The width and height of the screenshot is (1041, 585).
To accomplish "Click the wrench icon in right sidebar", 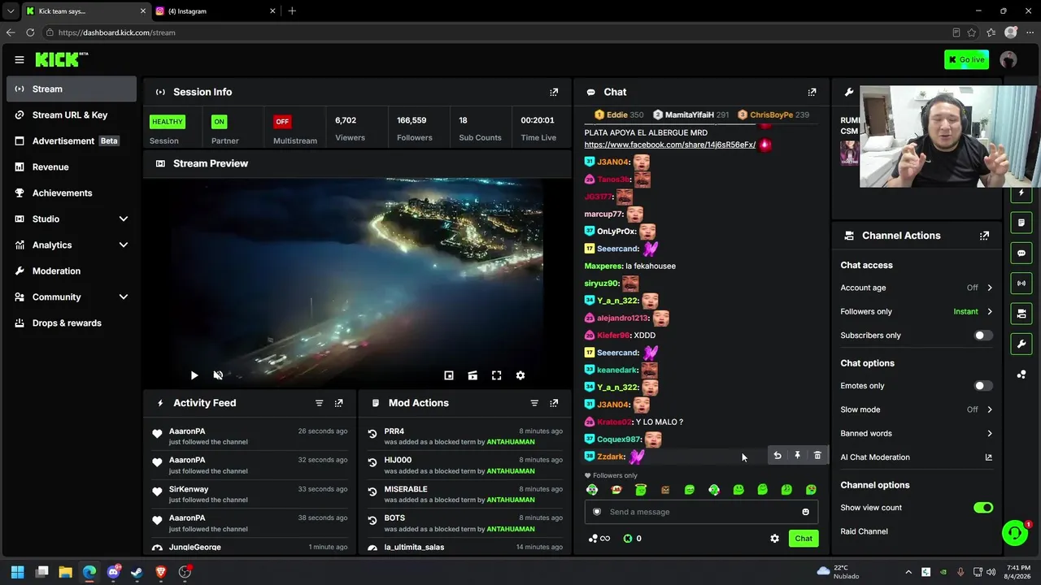I will click(1021, 344).
